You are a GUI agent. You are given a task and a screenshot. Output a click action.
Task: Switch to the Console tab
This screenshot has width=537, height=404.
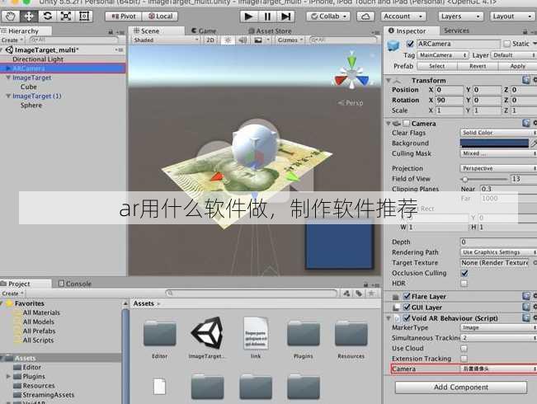75,284
